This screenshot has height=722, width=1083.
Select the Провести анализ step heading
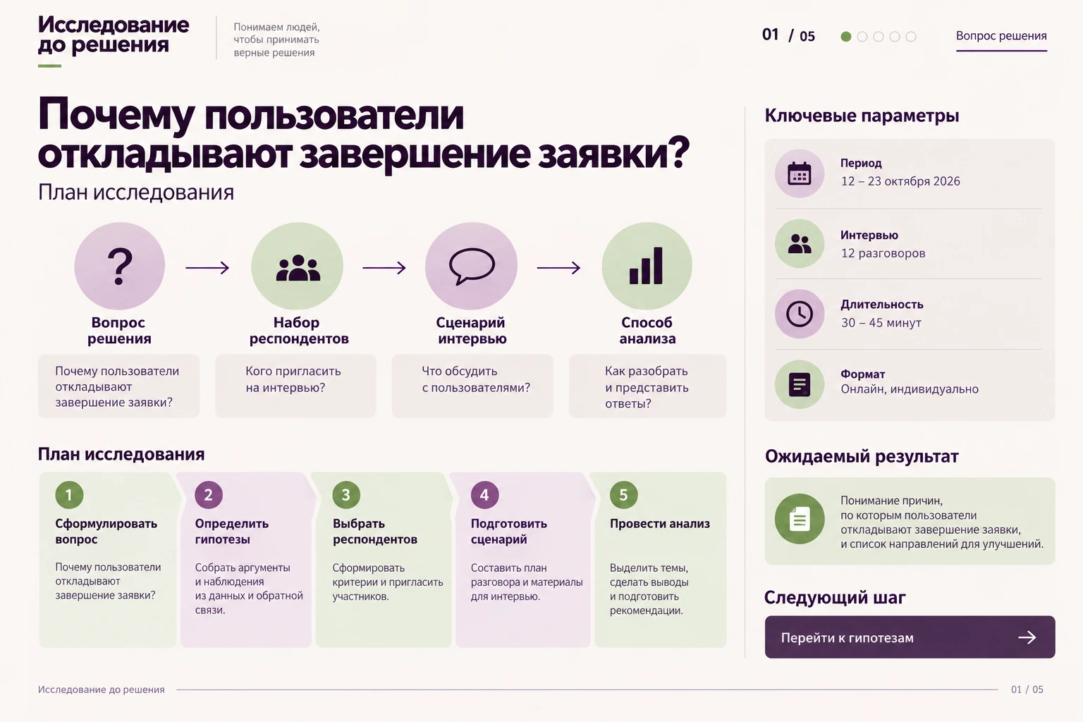tap(660, 524)
